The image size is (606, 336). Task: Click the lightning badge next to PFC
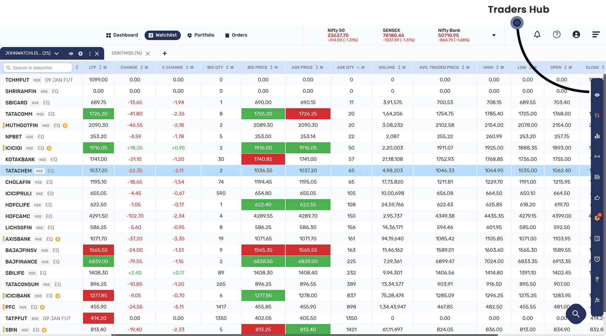[42, 307]
